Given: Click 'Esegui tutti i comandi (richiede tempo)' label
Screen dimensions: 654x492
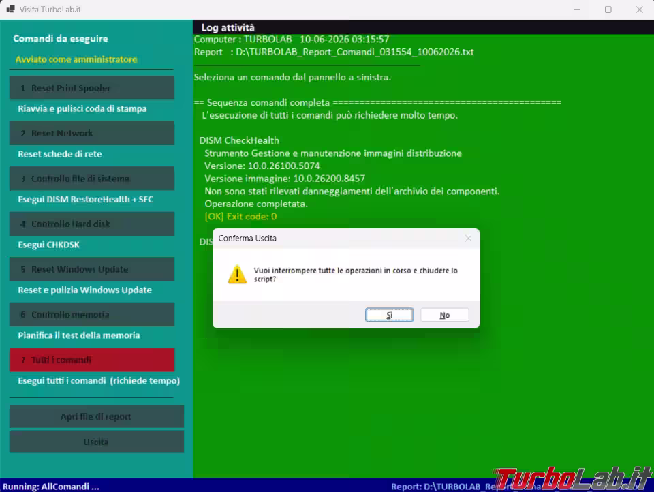Looking at the screenshot, I should click(x=99, y=380).
